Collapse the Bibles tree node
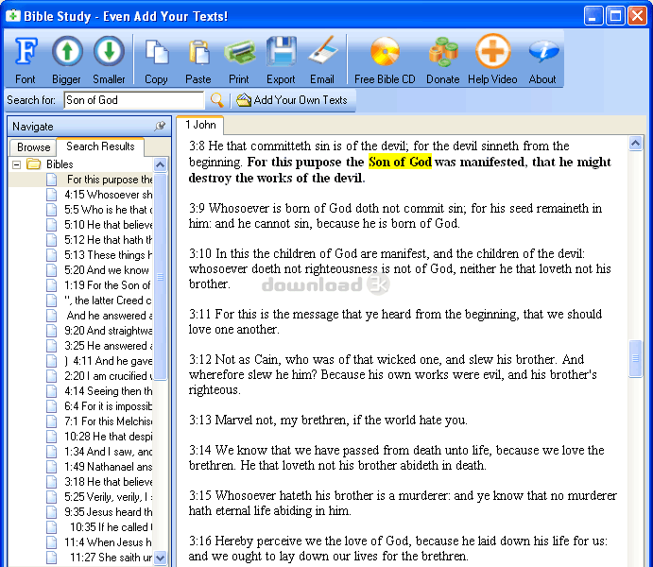Viewport: 653px width, 567px height. coord(16,164)
